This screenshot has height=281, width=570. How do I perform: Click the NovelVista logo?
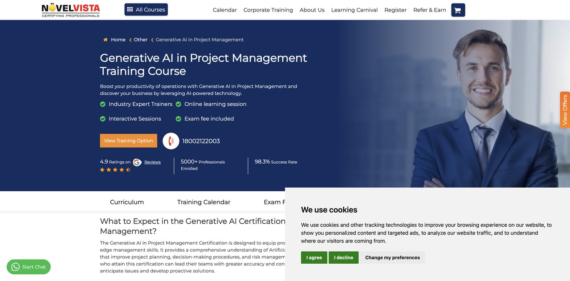click(71, 10)
